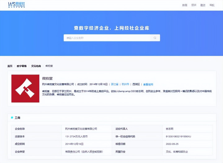
Task: Click the 西湖区 district link
Action: (x=136, y=84)
